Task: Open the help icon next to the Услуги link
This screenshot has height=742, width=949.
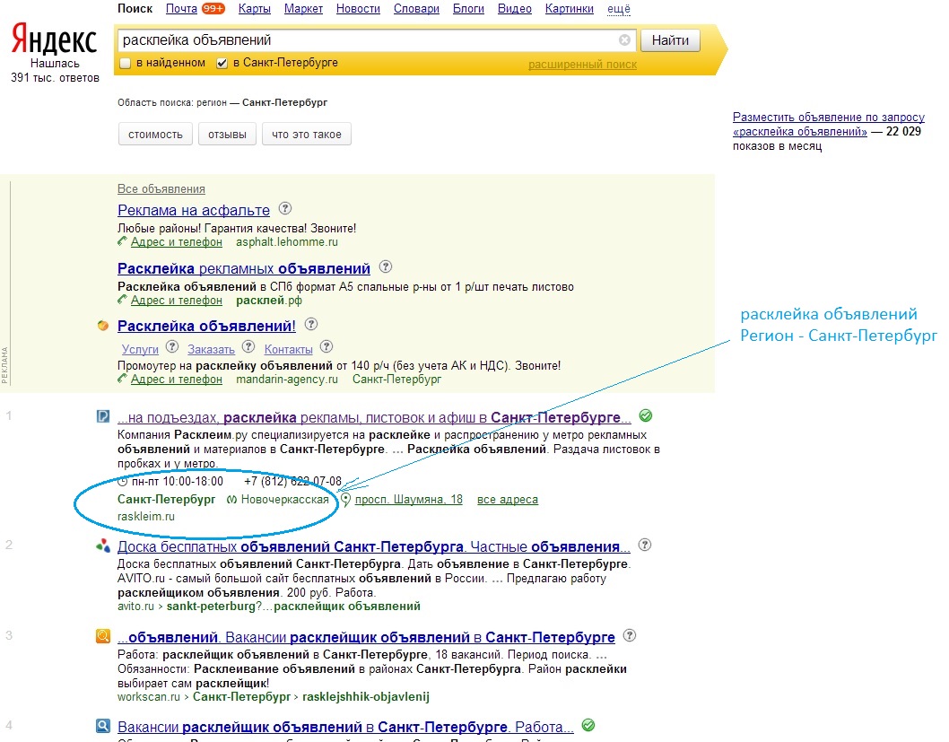Action: (x=172, y=347)
